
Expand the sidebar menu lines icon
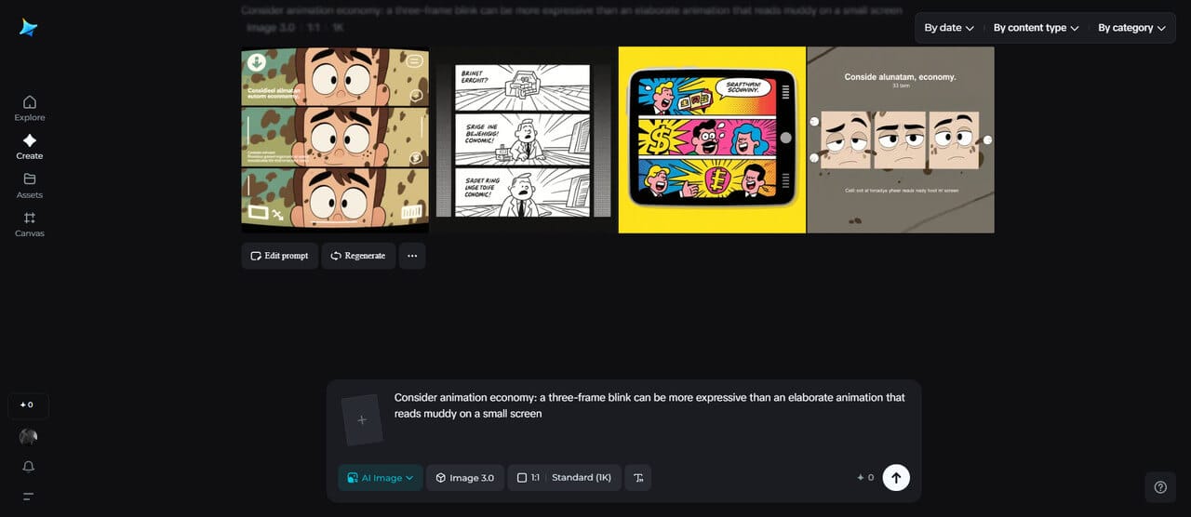pos(29,497)
